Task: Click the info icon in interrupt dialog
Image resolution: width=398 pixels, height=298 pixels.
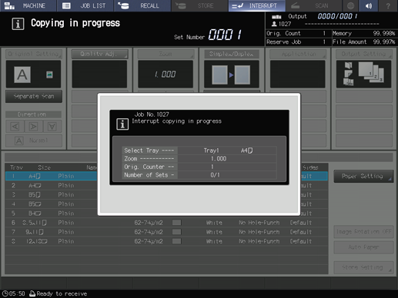Action: click(122, 124)
